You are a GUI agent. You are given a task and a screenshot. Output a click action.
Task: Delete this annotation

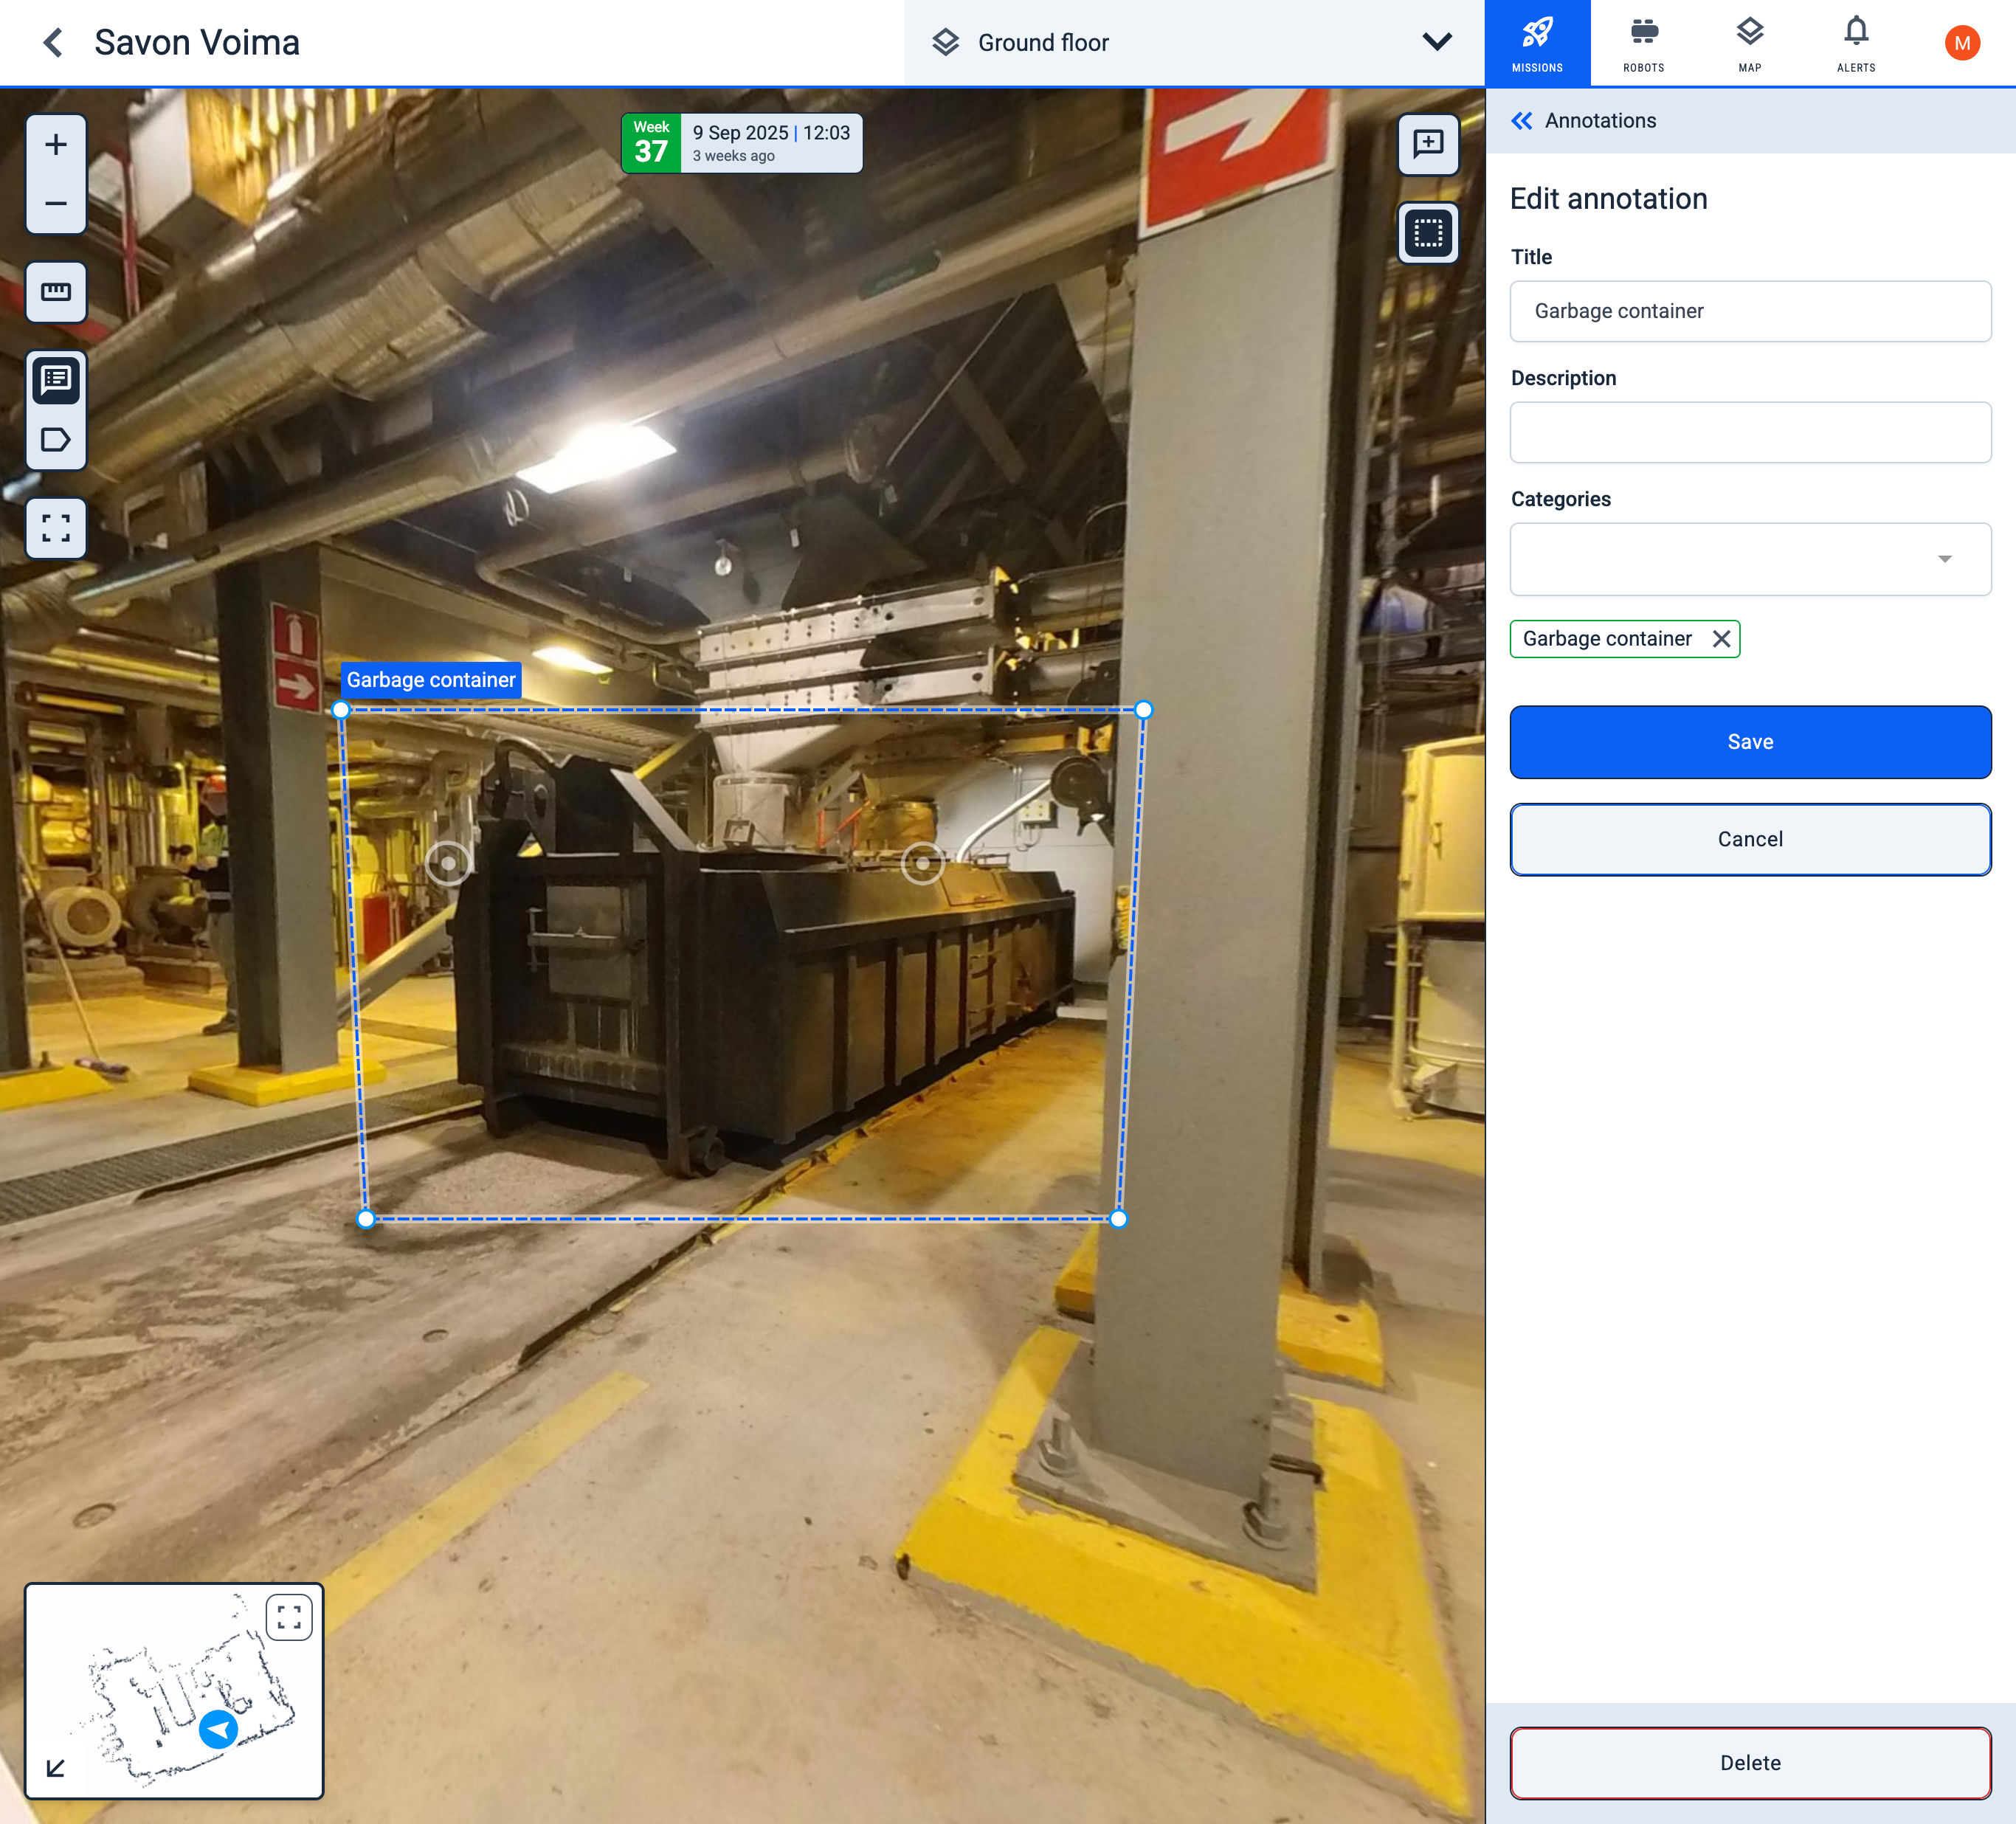(x=1749, y=1763)
